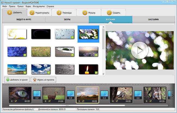Select the misty mountains footage
The height and width of the screenshot is (113, 177).
[88, 52]
